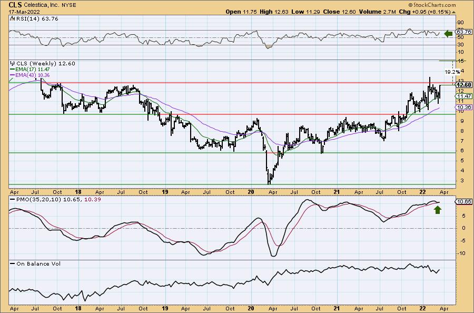Click the On Balance Vol legend line
Image resolution: width=474 pixels, height=313 pixels.
tap(13, 263)
